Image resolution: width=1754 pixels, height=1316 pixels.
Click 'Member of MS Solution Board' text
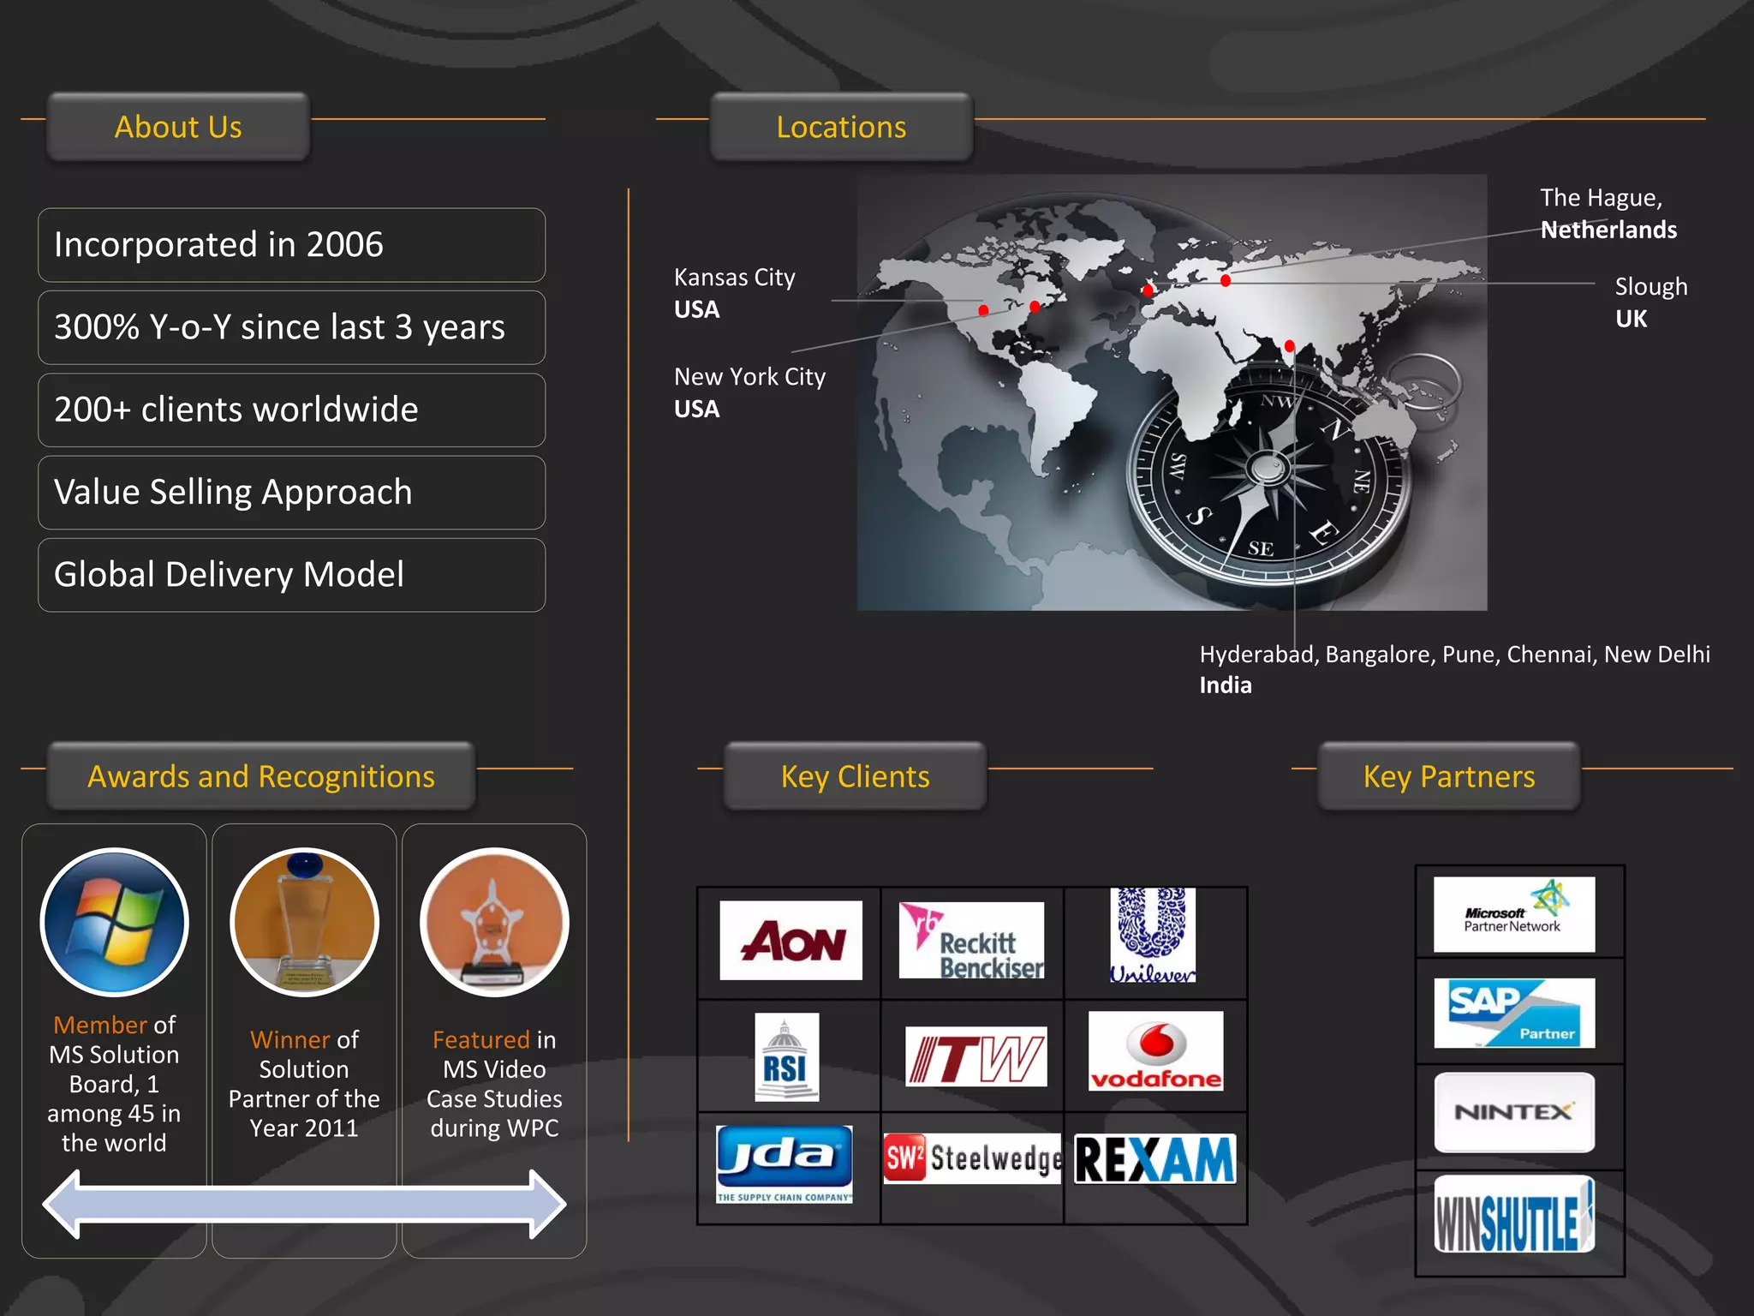114,1084
